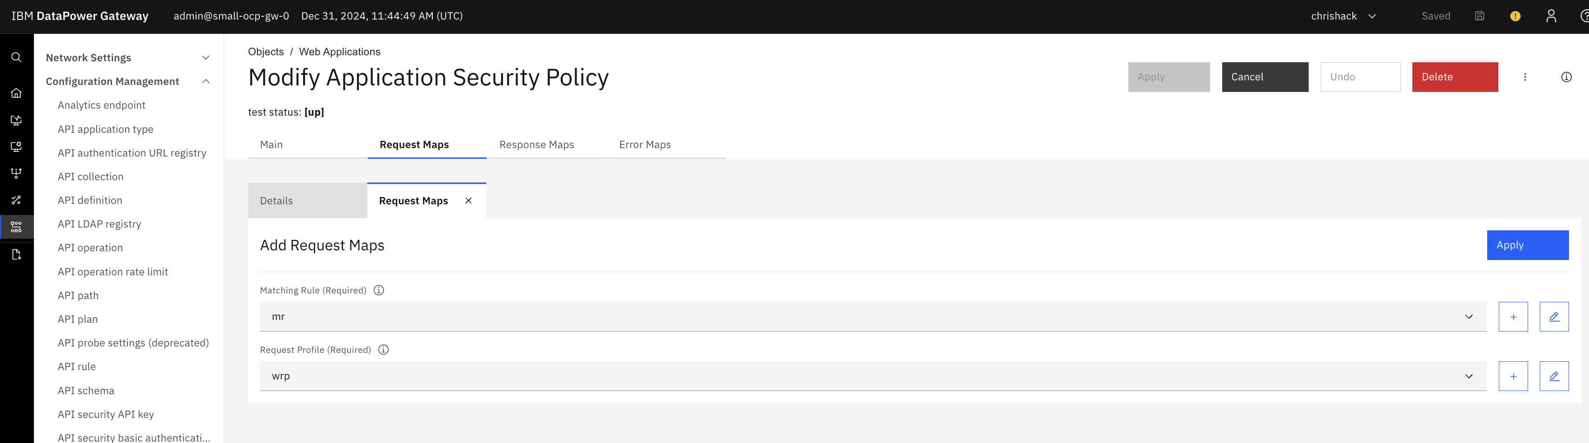1589x443 pixels.
Task: Edit the selected Matching Rule mr
Action: 1553,317
